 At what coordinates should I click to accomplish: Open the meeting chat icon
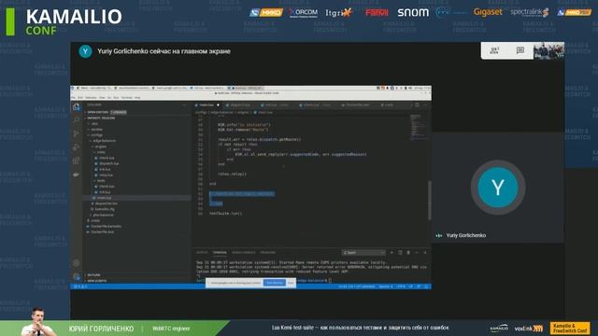[520, 50]
